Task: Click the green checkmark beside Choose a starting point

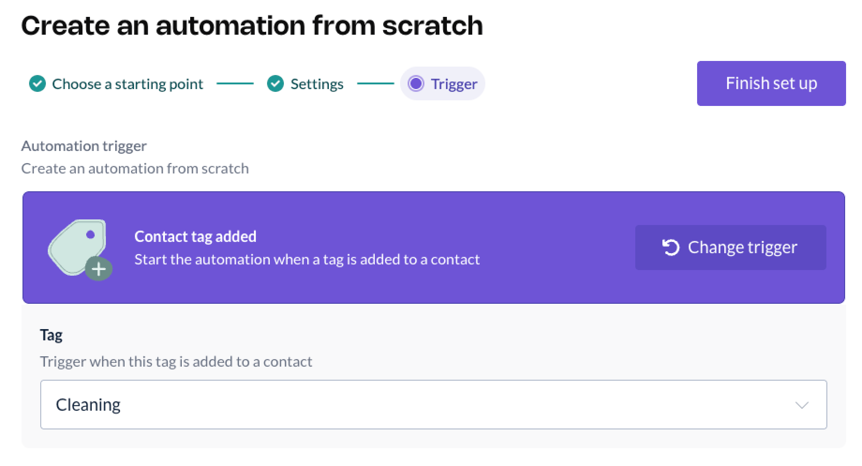Action: (37, 84)
